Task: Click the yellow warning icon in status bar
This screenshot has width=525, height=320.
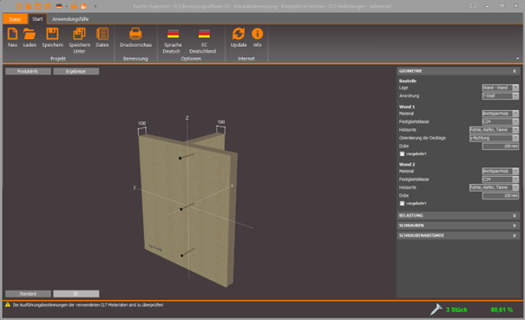Action: tap(8, 305)
